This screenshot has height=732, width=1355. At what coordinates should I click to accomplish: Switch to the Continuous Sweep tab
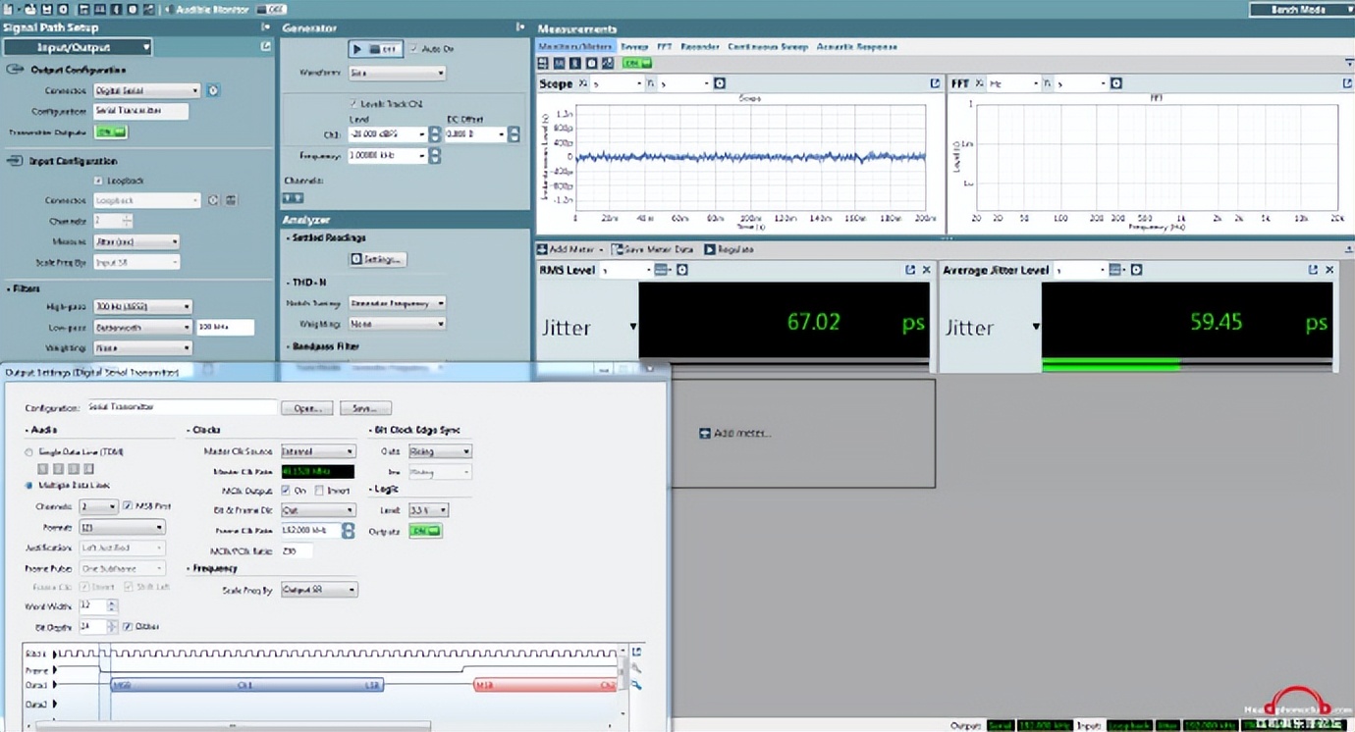pos(767,46)
